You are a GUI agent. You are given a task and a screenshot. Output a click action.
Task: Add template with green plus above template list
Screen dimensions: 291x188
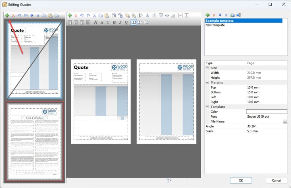pos(208,15)
